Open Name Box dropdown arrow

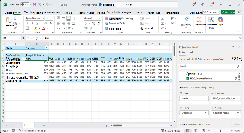coord(18,38)
